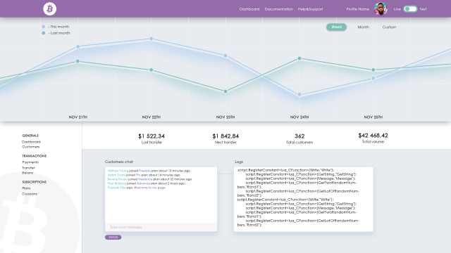Viewport: 451px width, 253px height.
Task: Toggle the Live/Test mode switch
Action: (410, 9)
